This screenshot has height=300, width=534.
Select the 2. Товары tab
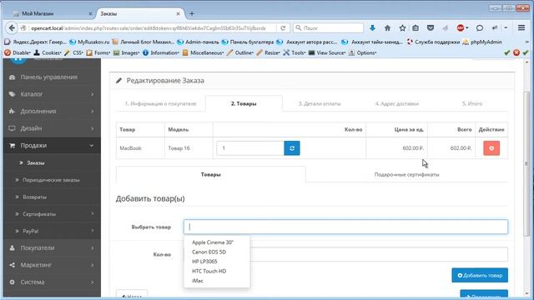244,103
